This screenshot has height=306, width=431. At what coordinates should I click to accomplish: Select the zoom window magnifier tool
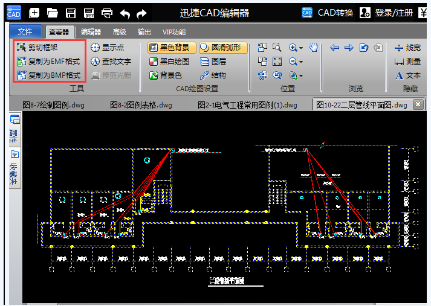pos(277,47)
